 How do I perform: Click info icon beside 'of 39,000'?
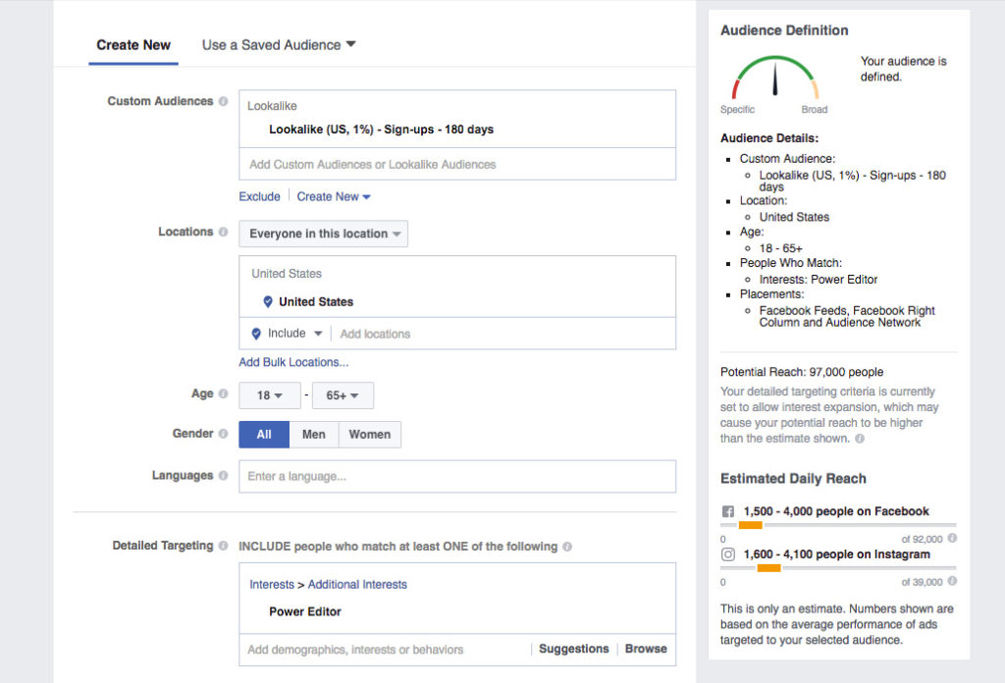(952, 581)
